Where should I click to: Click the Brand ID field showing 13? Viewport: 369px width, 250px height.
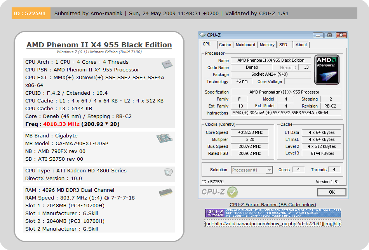[x=305, y=67]
